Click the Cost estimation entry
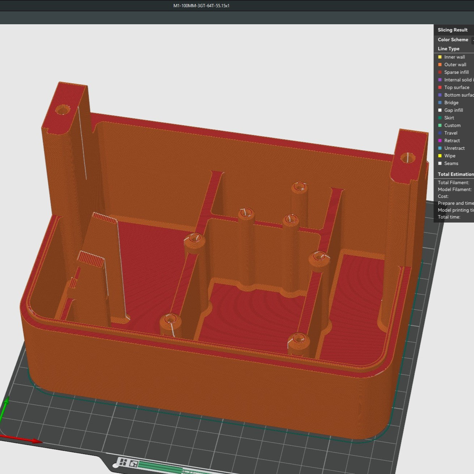 pyautogui.click(x=443, y=196)
